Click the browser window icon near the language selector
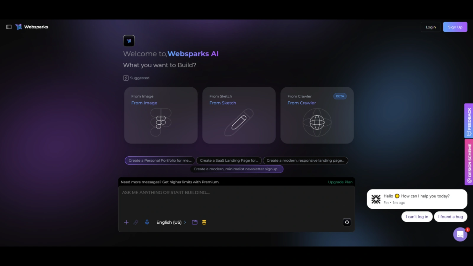This screenshot has width=473, height=266. [x=195, y=222]
